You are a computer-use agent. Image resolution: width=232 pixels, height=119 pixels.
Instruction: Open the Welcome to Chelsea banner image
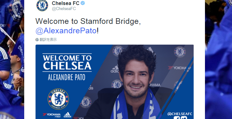click(114, 82)
